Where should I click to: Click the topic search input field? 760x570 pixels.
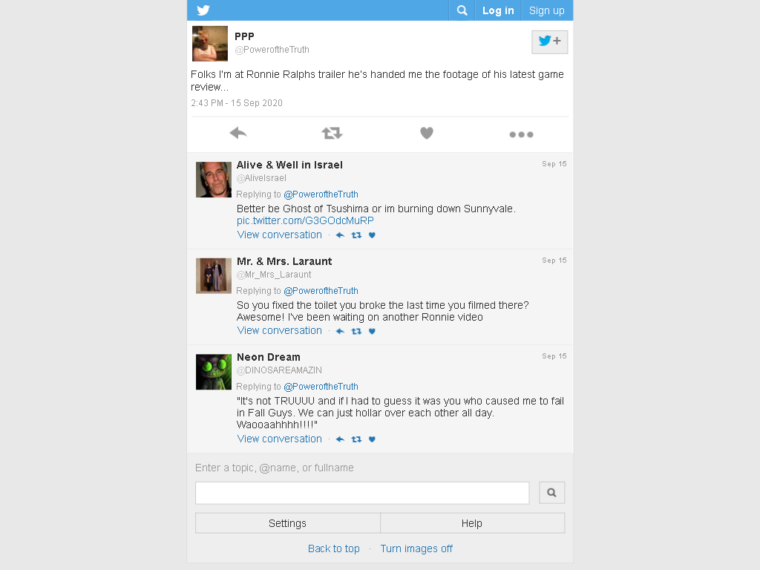tap(362, 493)
